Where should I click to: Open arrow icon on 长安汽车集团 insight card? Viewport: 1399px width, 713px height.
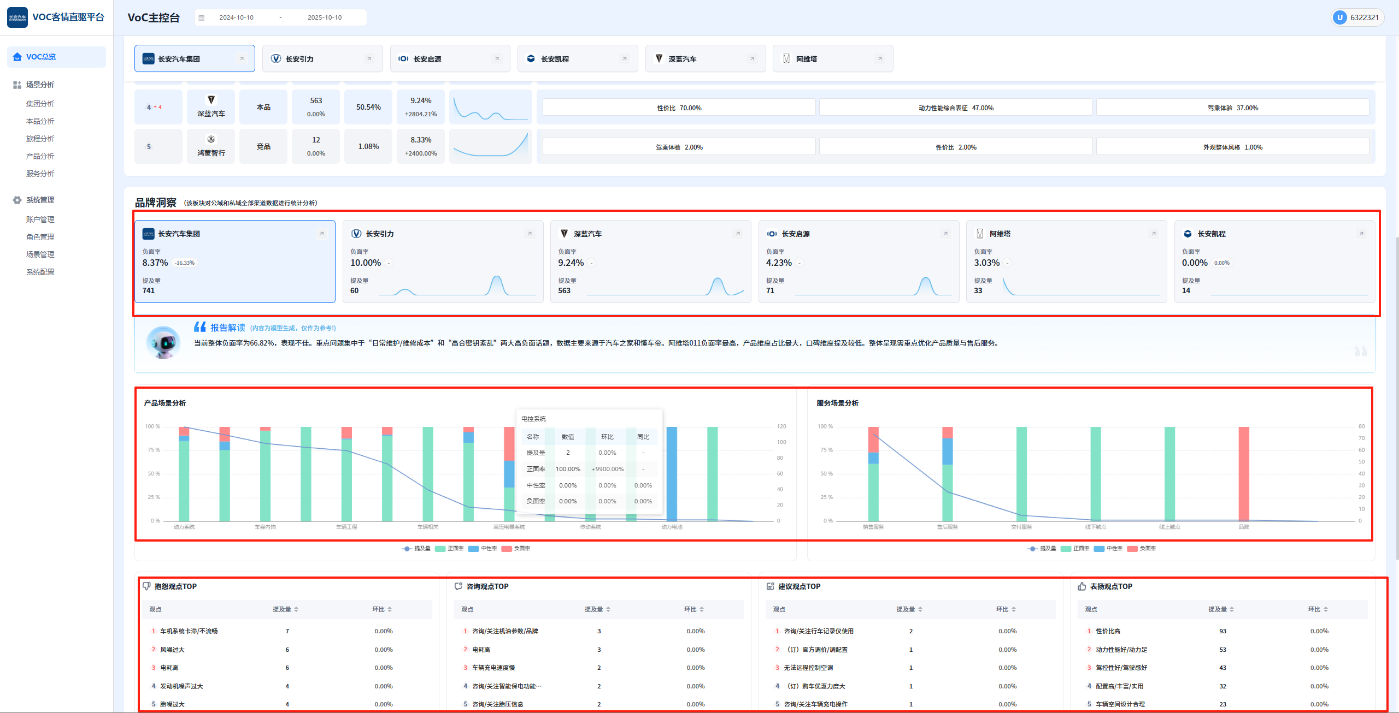coord(322,234)
